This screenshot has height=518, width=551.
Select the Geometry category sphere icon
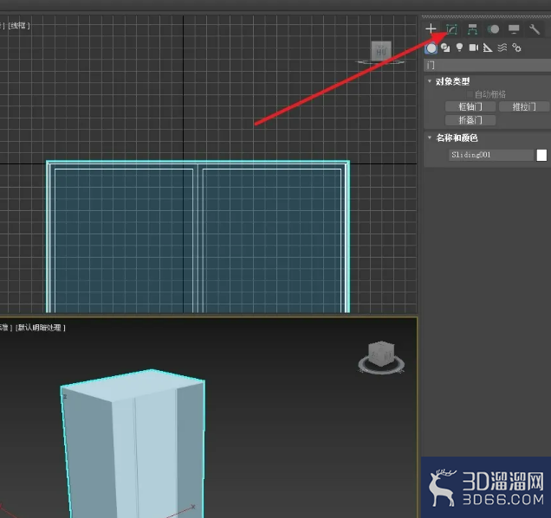click(431, 48)
